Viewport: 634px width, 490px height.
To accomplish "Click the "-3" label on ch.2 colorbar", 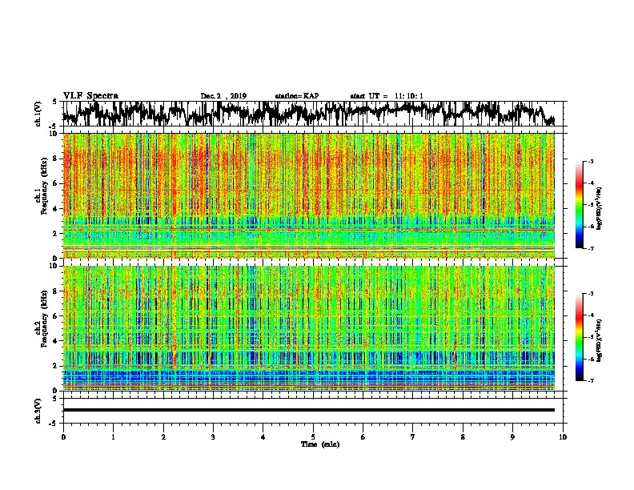I will pyautogui.click(x=591, y=294).
